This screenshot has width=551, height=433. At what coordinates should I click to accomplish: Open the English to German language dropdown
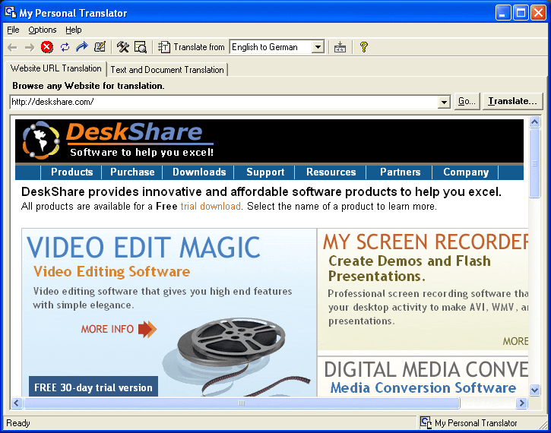tap(318, 46)
